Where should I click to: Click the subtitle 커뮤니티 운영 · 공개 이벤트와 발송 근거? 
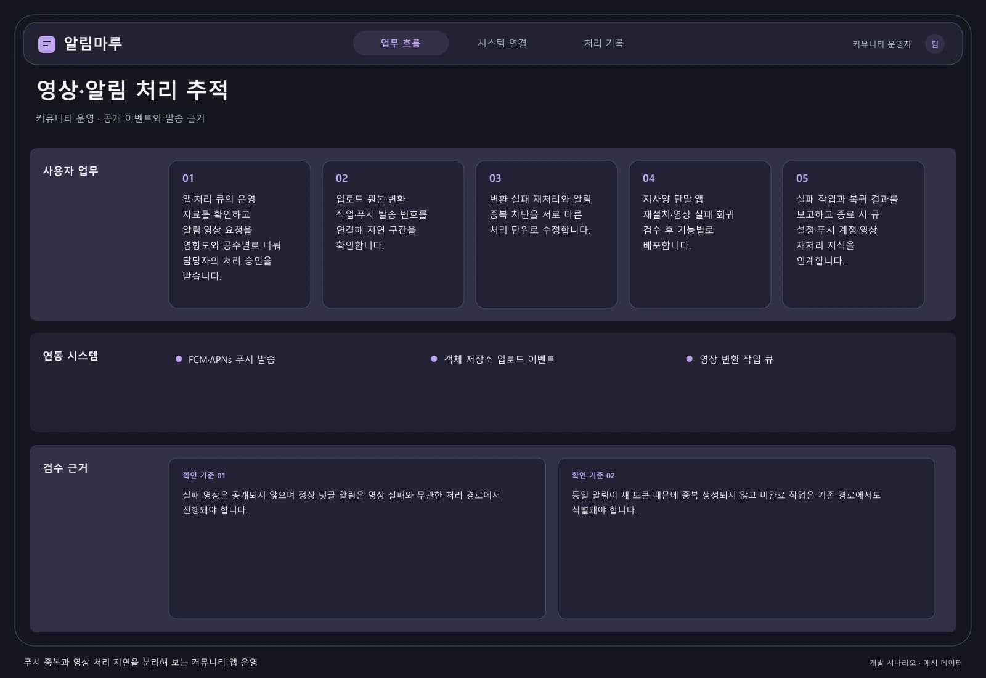click(120, 118)
